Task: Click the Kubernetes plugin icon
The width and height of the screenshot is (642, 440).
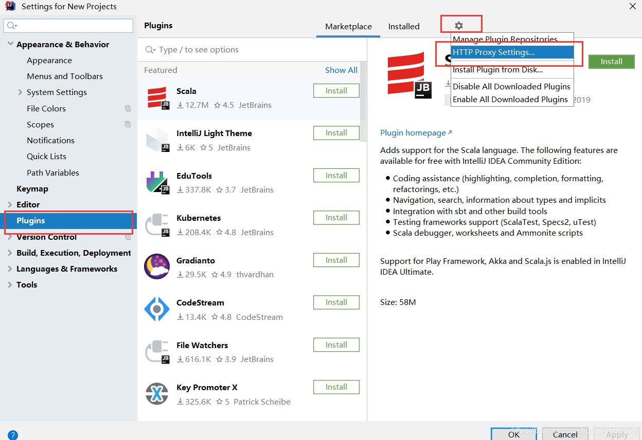Action: coord(157,224)
